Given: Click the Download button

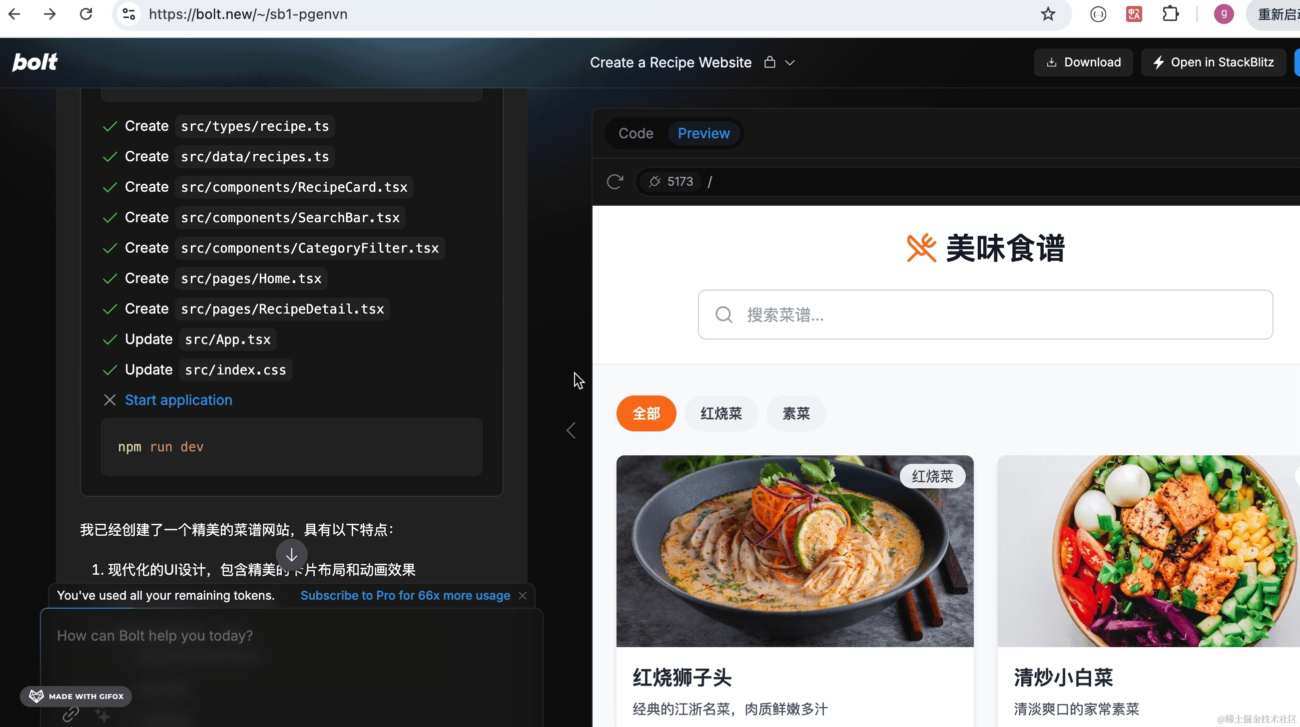Looking at the screenshot, I should pos(1083,62).
